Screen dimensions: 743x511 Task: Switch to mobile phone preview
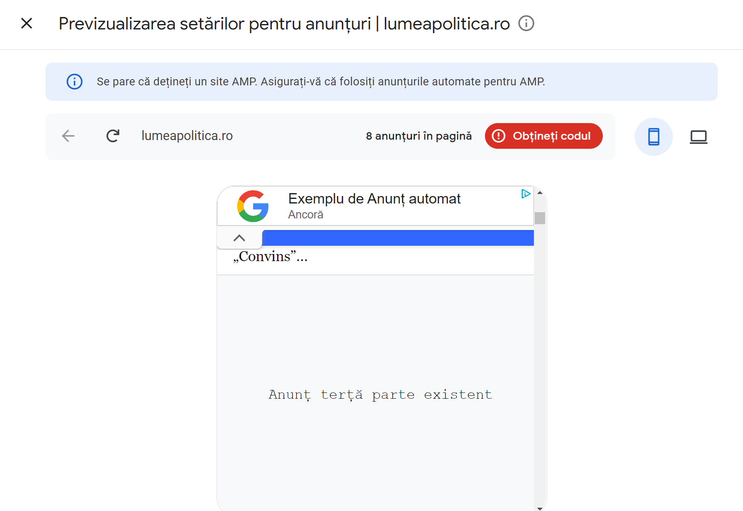(x=654, y=137)
